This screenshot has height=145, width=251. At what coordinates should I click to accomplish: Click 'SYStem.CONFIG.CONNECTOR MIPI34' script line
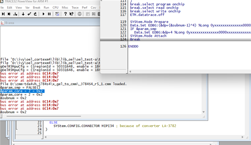(x=84, y=126)
